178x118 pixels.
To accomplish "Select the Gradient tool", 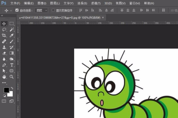I will tap(12, 53).
